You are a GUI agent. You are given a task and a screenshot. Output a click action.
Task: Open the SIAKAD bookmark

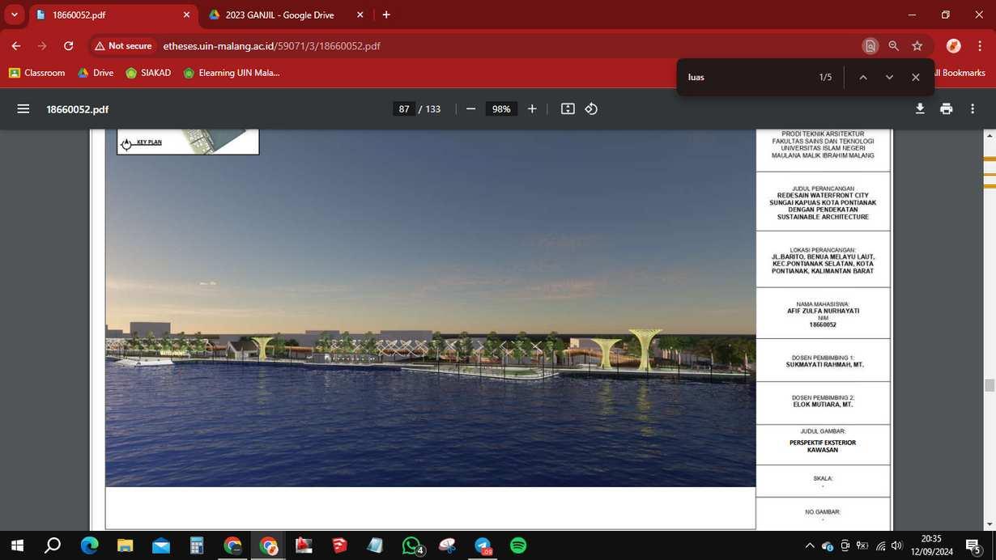(x=149, y=73)
